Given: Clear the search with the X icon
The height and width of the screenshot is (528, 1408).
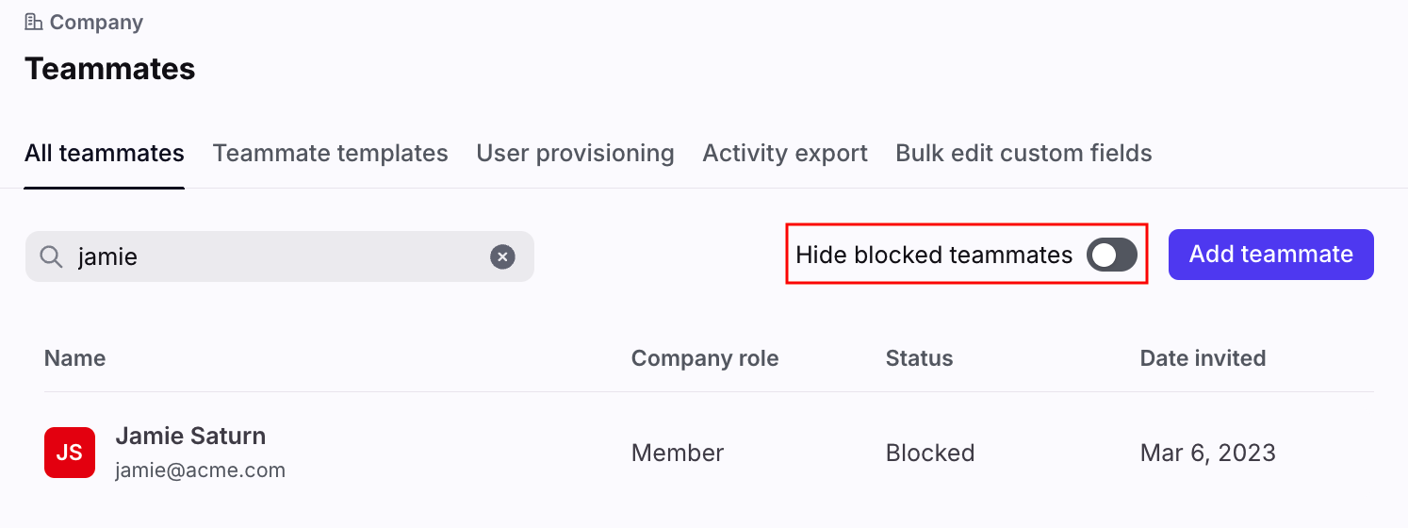Looking at the screenshot, I should click(x=502, y=256).
